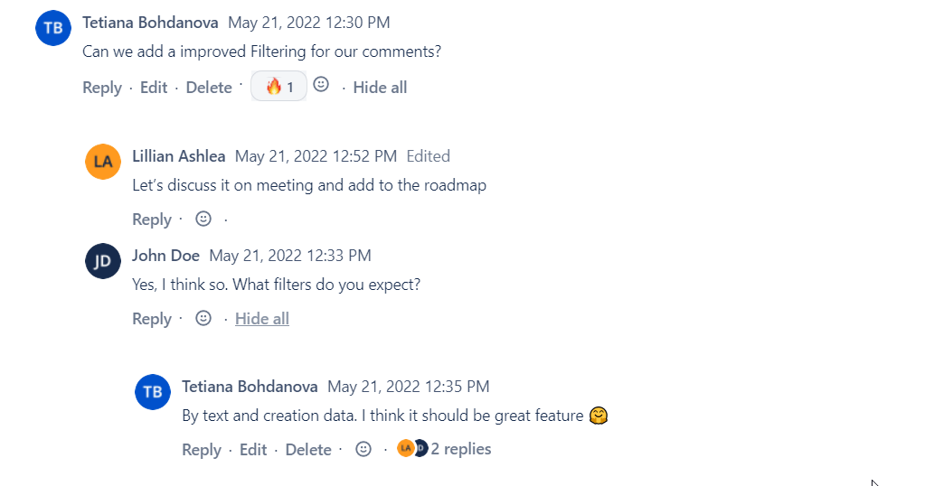Reply to Tetiana's filtering question
The width and height of the screenshot is (934, 486).
coord(102,88)
